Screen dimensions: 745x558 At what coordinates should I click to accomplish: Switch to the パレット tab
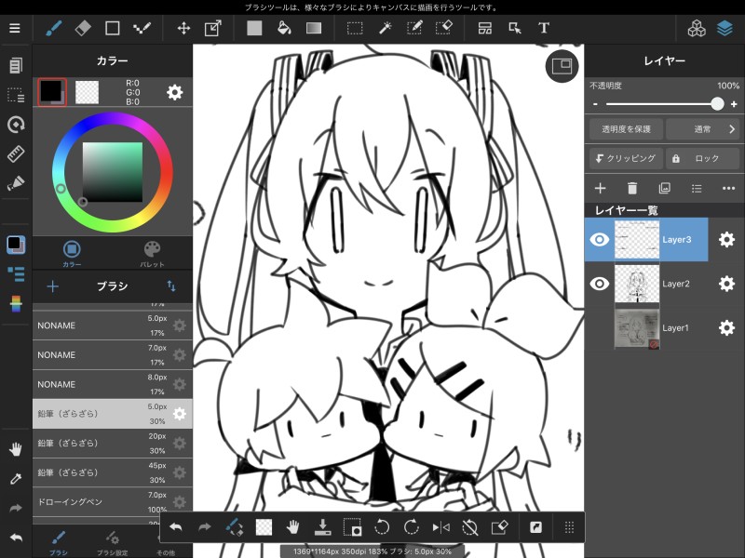(x=152, y=253)
